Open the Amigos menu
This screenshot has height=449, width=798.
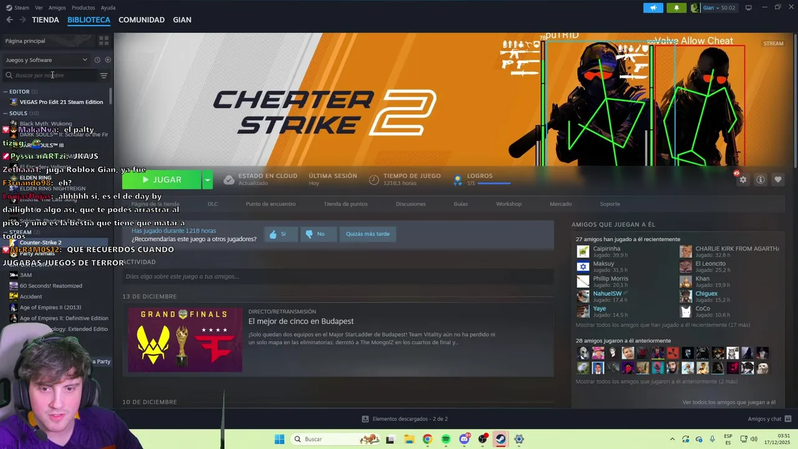click(x=57, y=7)
